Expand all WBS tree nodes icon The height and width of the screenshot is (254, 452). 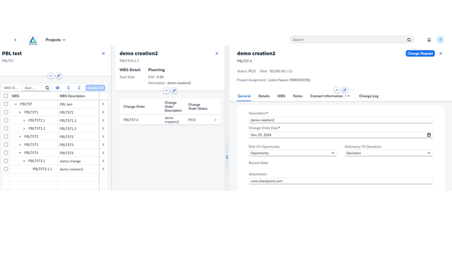(x=68, y=88)
